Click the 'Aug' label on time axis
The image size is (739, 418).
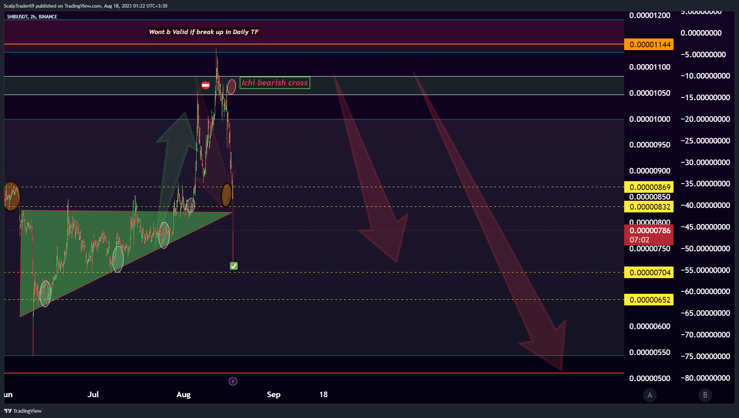(183, 394)
